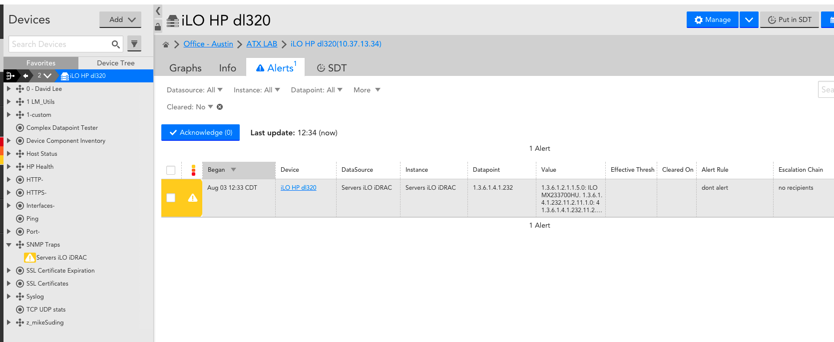Open the Cleared: No filter dropdown
834x342 pixels.
(x=190, y=107)
